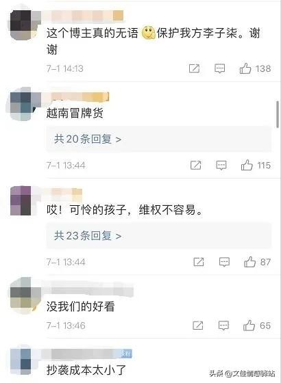
Task: Click the username above 没我们的好看
Action: [90, 291]
